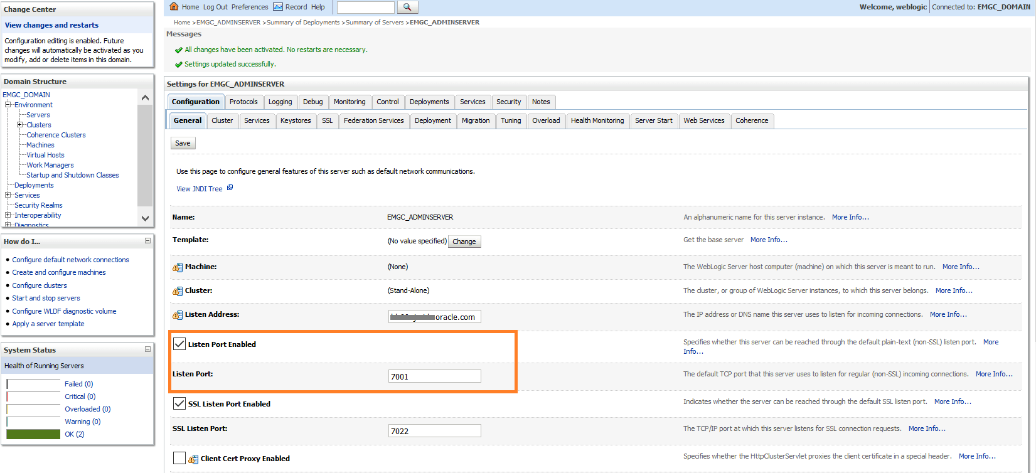The width and height of the screenshot is (1036, 473).
Task: Switch to the Security tab
Action: coord(509,102)
